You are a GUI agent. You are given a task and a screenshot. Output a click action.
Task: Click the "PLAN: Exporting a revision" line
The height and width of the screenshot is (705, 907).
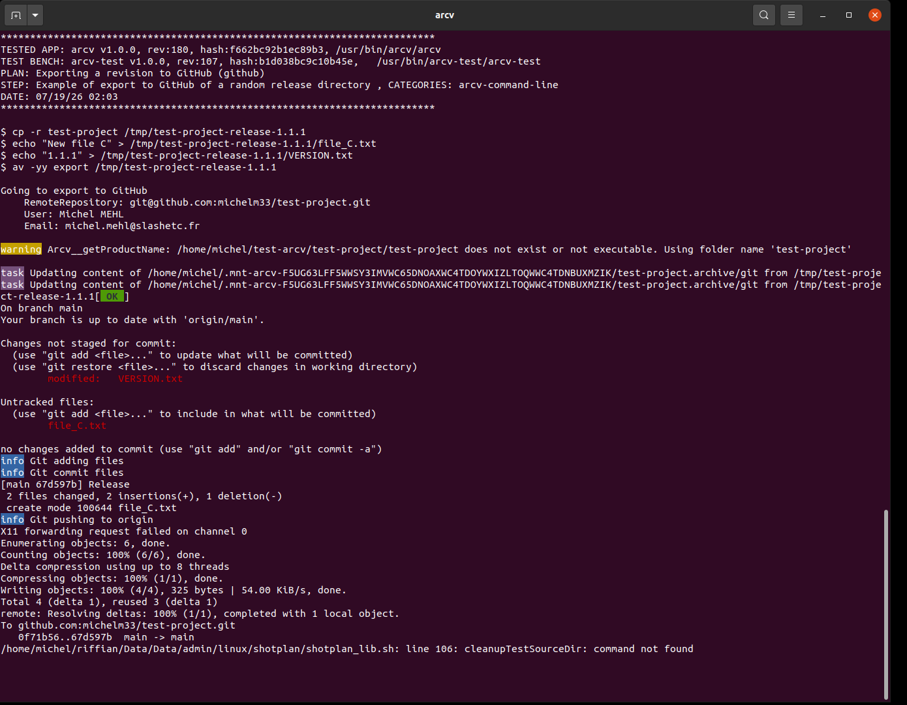click(132, 73)
